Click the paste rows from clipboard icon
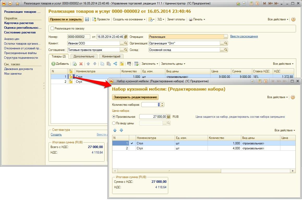The image size is (302, 200). tap(109, 64)
